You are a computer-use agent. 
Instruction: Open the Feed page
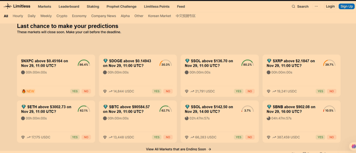pyautogui.click(x=181, y=6)
